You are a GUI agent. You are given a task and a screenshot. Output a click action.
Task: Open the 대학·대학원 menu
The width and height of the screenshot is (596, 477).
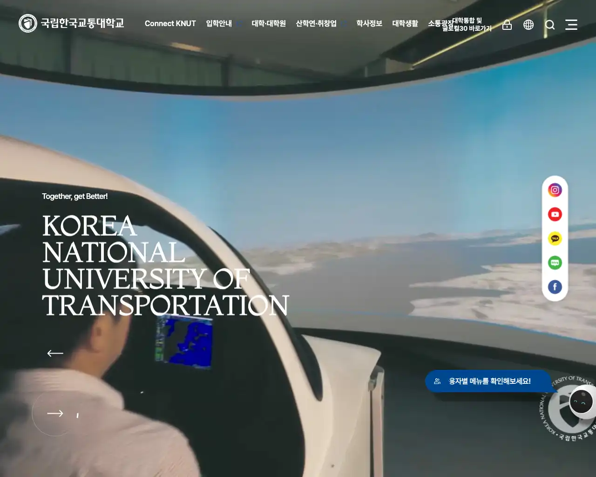click(x=269, y=24)
